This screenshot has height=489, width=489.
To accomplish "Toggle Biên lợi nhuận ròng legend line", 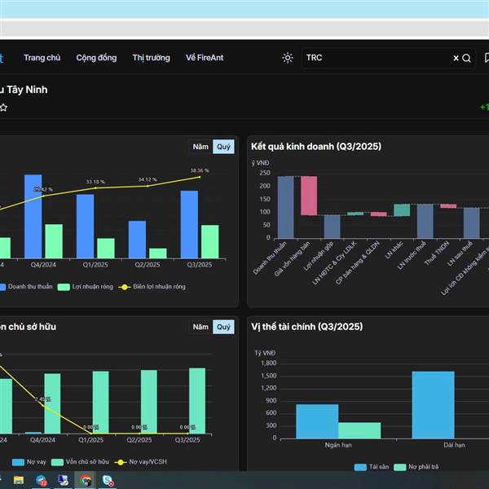I will click(152, 287).
